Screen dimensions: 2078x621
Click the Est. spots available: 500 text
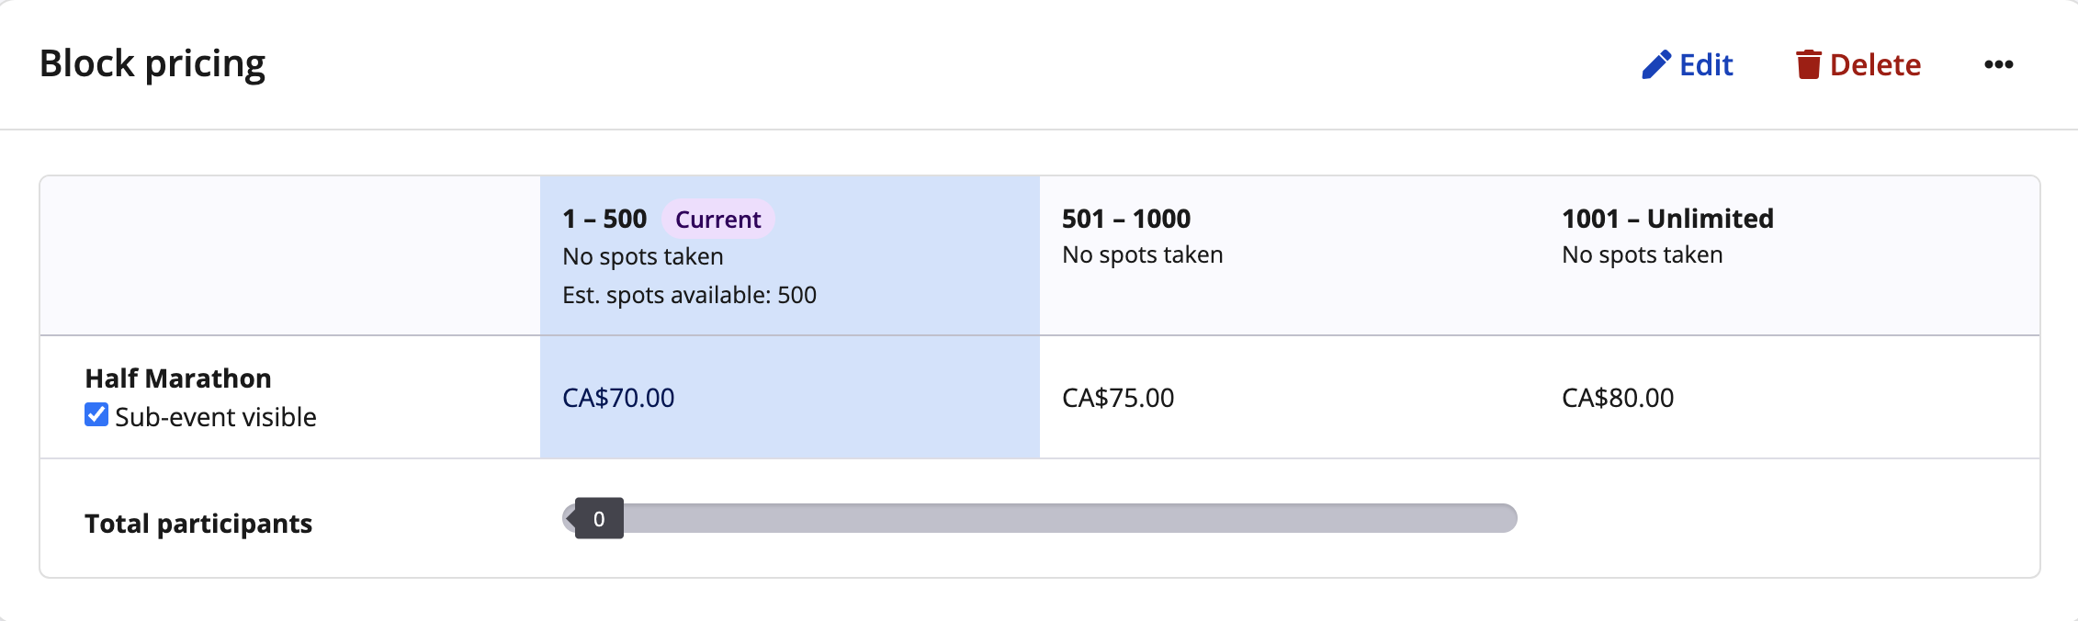click(689, 295)
